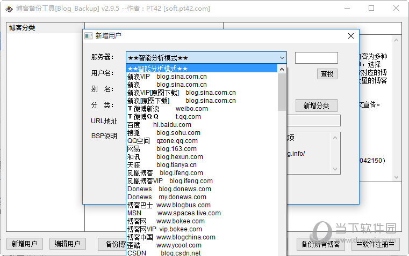The image size is (409, 256).
Task: Click the 查找 button
Action: point(327,74)
